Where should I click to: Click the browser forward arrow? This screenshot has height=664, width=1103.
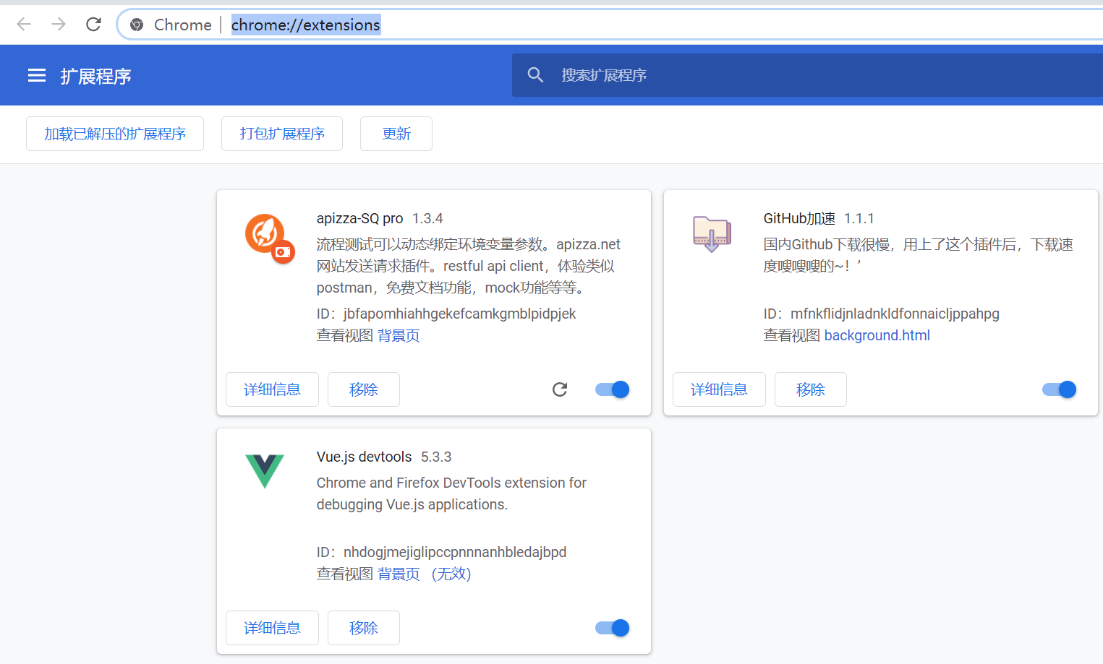pos(59,25)
